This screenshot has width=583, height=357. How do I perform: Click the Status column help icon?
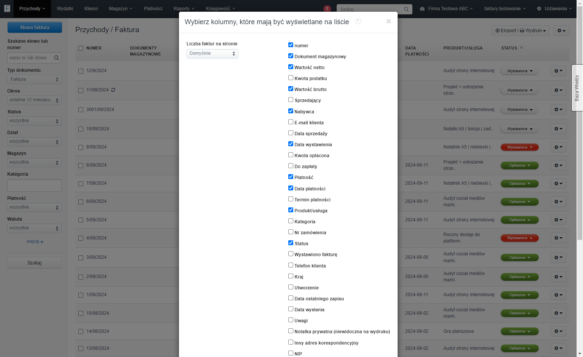coord(521,48)
